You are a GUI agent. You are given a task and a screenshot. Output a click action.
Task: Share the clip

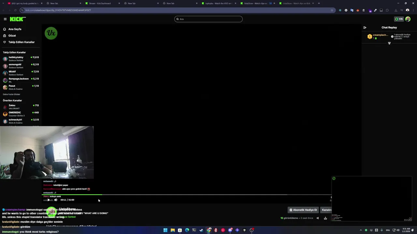(x=318, y=218)
